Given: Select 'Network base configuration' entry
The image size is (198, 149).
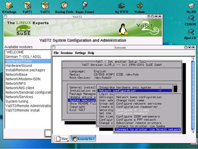Looking at the screenshot, I should (148, 97).
